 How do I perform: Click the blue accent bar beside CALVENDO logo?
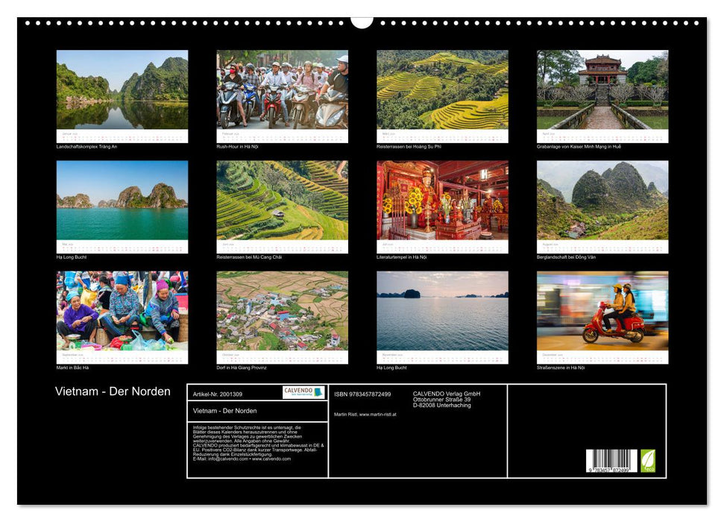coord(318,392)
